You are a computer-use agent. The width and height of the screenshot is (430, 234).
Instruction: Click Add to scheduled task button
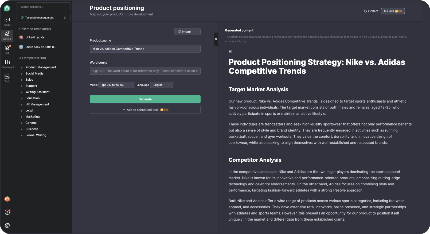(145, 110)
